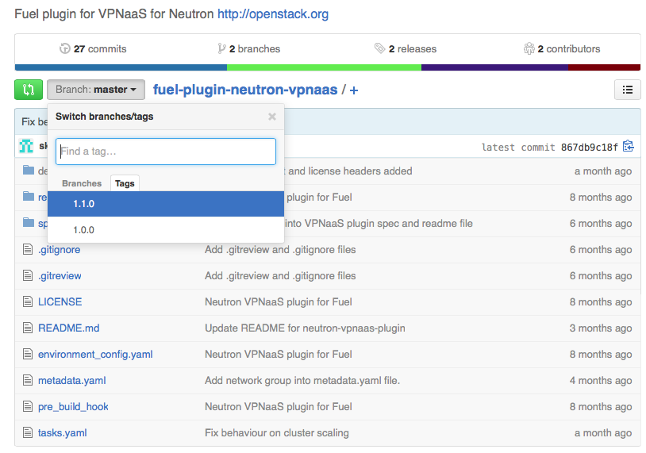The height and width of the screenshot is (453, 646).
Task: Close the Switch branches/tags popup
Action: pyautogui.click(x=272, y=117)
